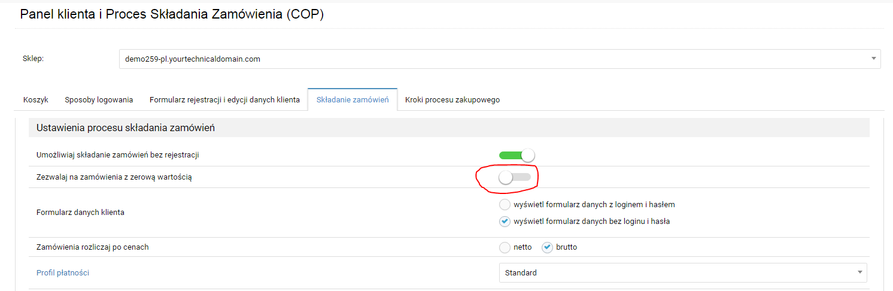Select form with login and password radio

click(x=505, y=204)
